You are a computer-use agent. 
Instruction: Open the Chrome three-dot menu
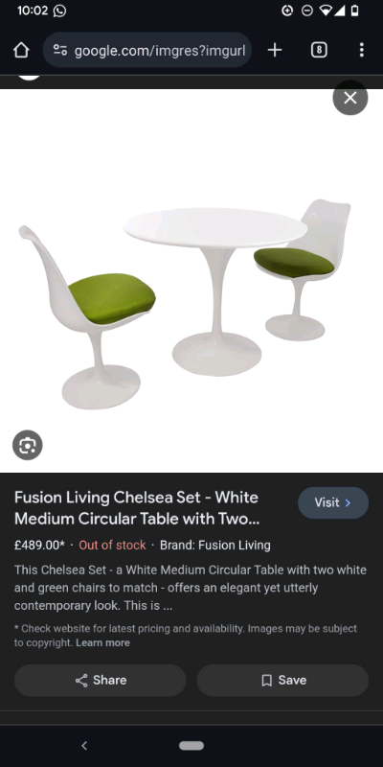[362, 50]
